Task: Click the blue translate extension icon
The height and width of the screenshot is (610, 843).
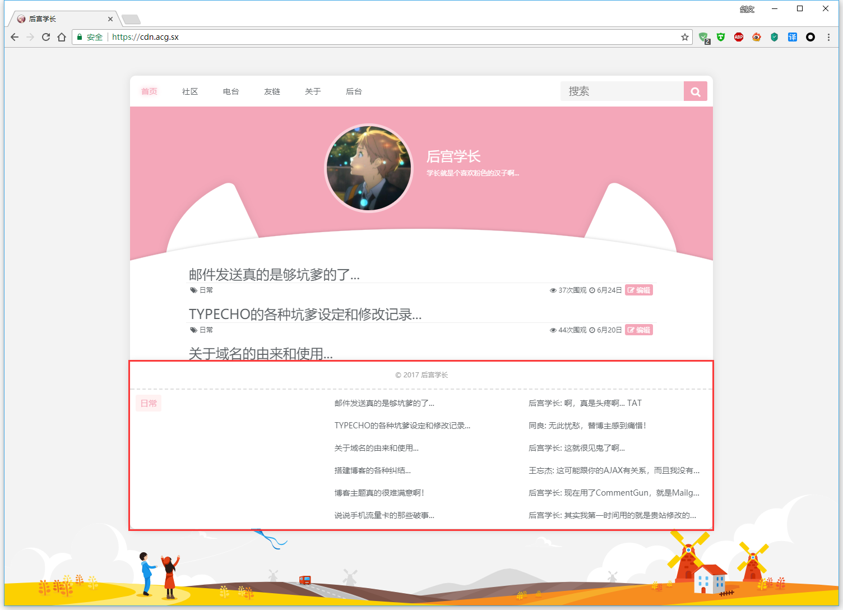Action: (792, 37)
